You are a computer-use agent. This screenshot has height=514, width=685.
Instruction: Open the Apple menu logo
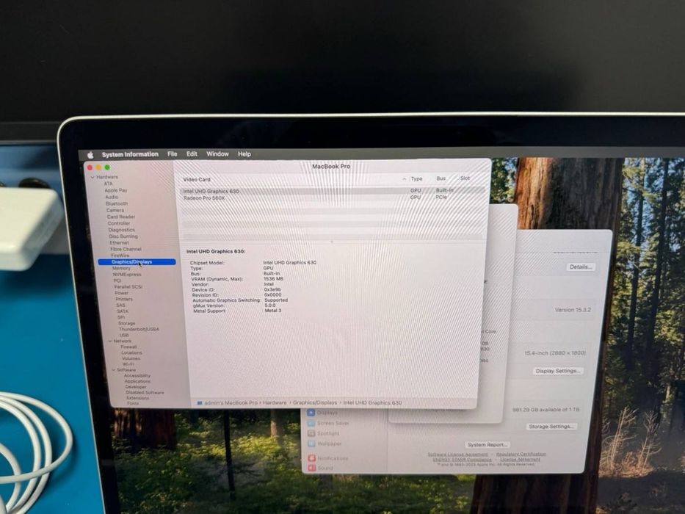click(x=90, y=155)
